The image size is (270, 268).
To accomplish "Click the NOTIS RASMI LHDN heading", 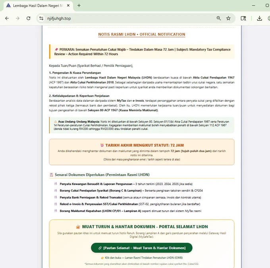I will tap(141, 34).
